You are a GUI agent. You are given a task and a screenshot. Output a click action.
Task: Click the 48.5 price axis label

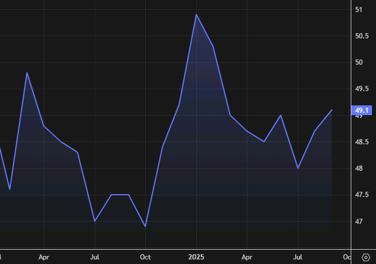(x=362, y=142)
